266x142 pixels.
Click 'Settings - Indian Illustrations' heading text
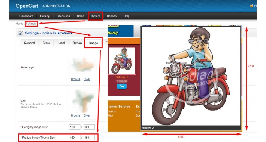click(x=49, y=33)
